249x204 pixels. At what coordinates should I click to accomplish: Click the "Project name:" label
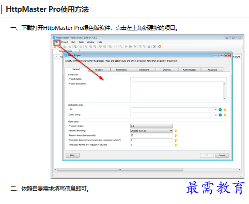tap(75, 79)
